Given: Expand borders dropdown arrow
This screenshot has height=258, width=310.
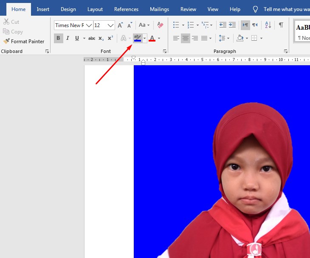Looking at the screenshot, I should tap(261, 38).
